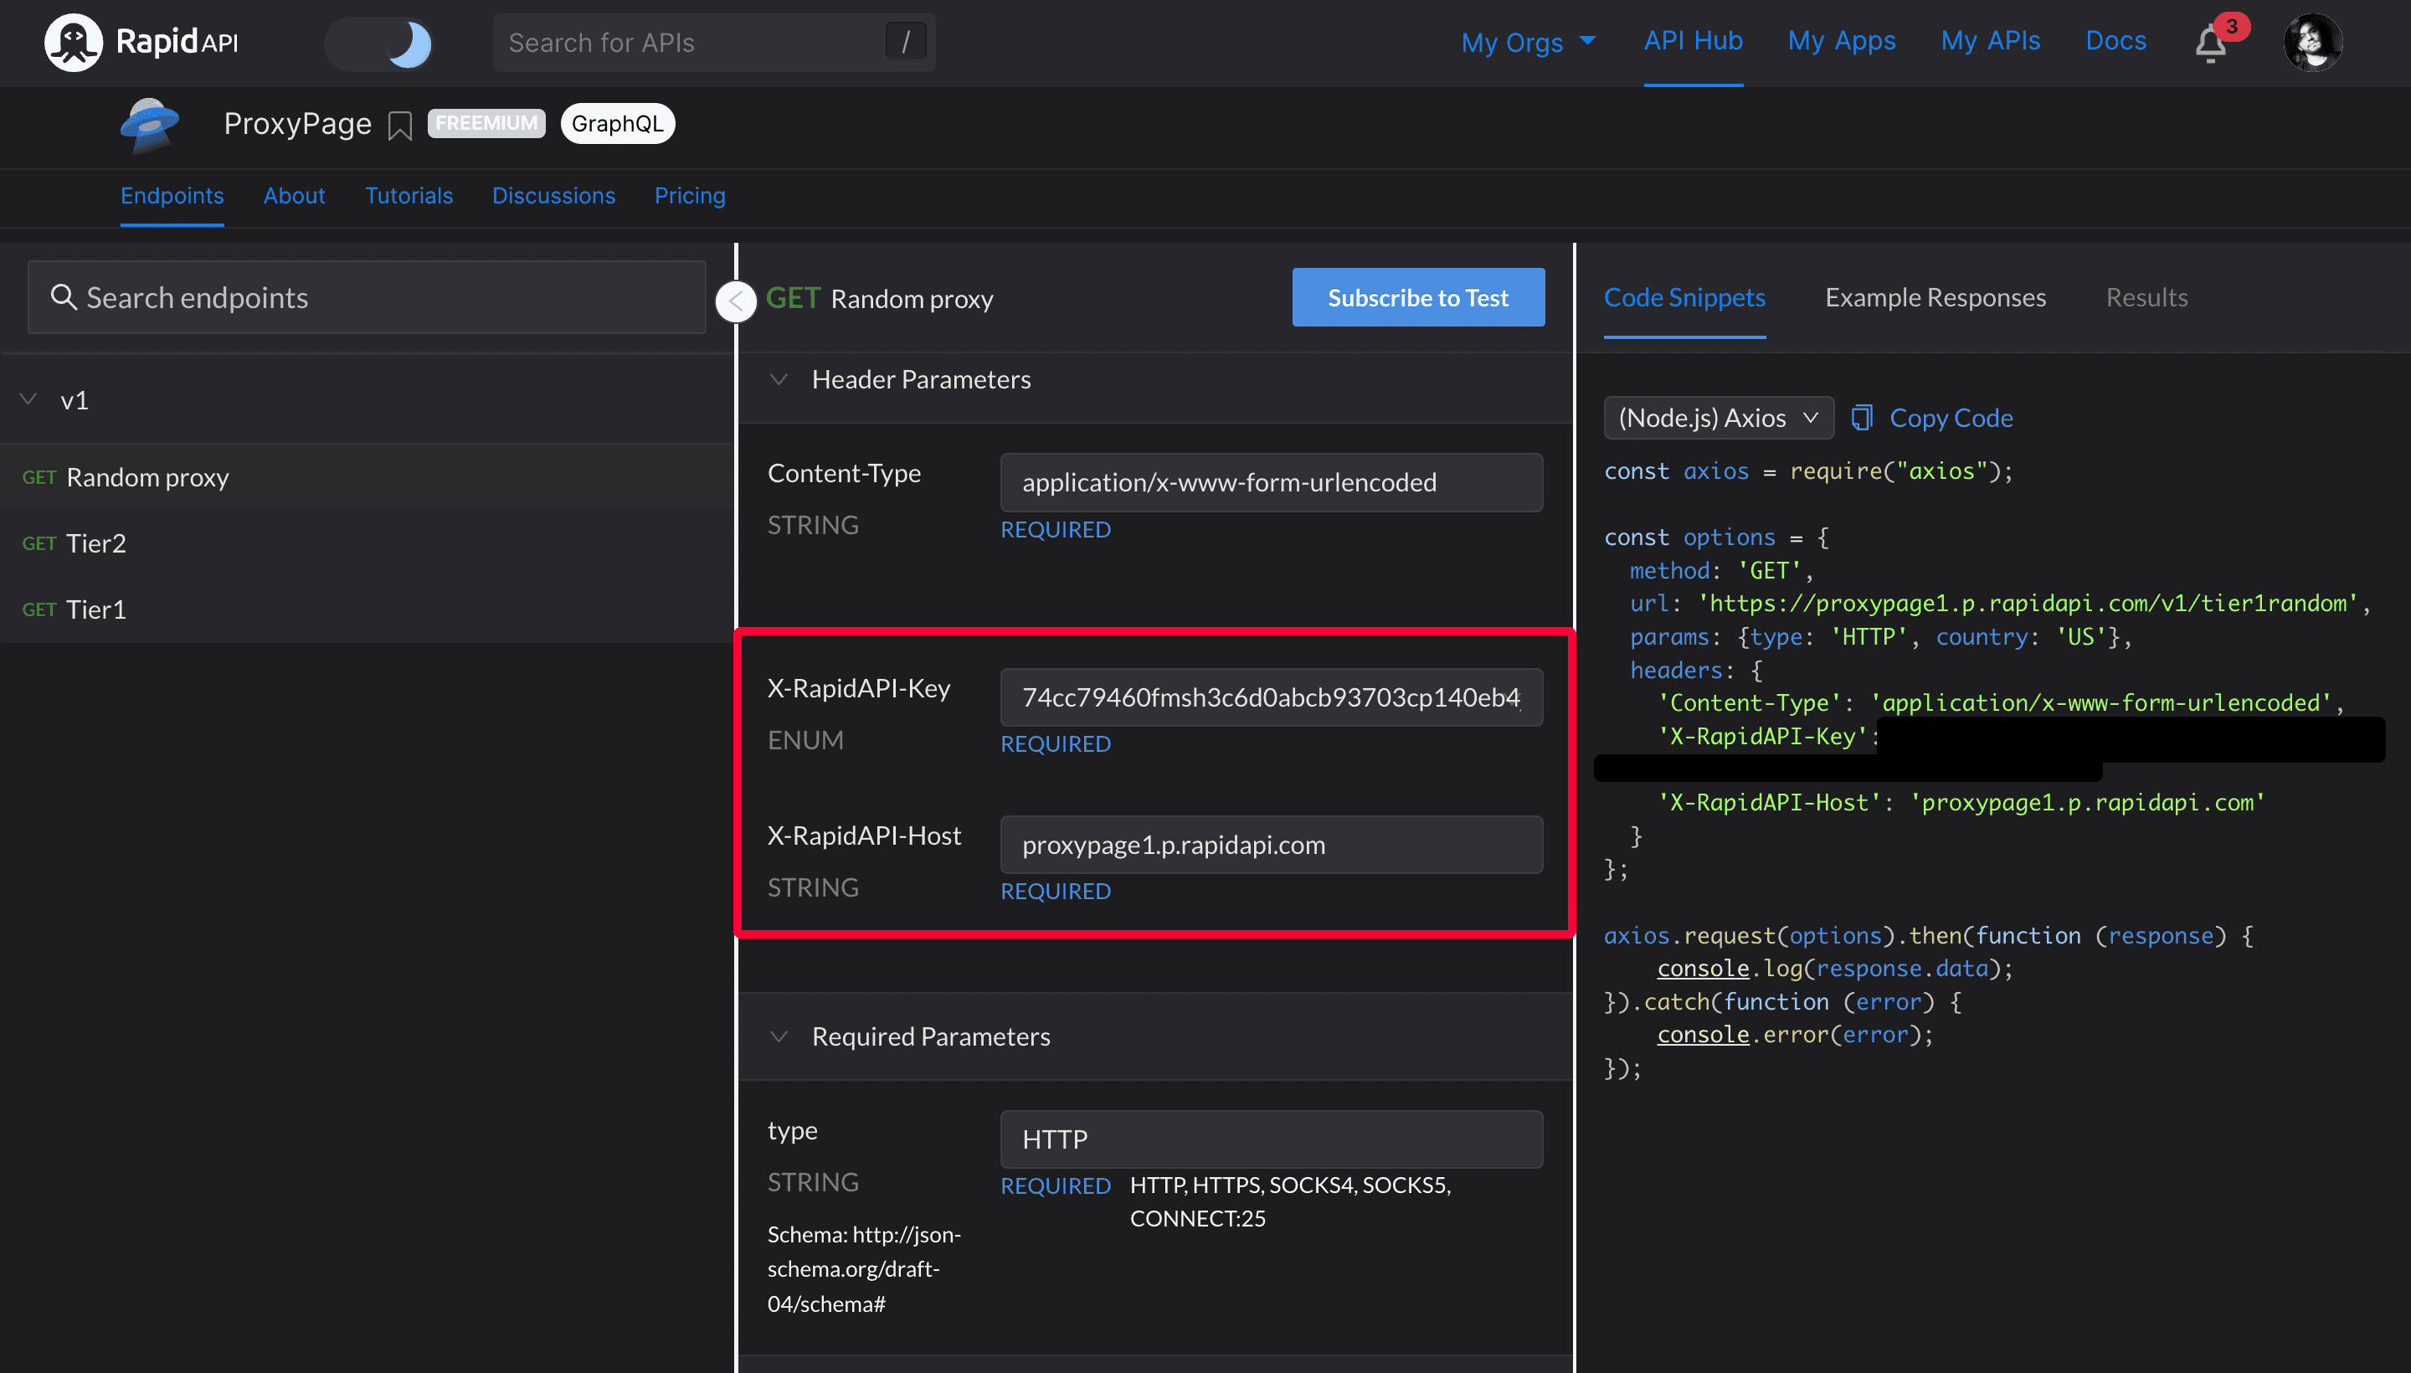This screenshot has height=1373, width=2411.
Task: Switch to the About tab
Action: coord(294,195)
